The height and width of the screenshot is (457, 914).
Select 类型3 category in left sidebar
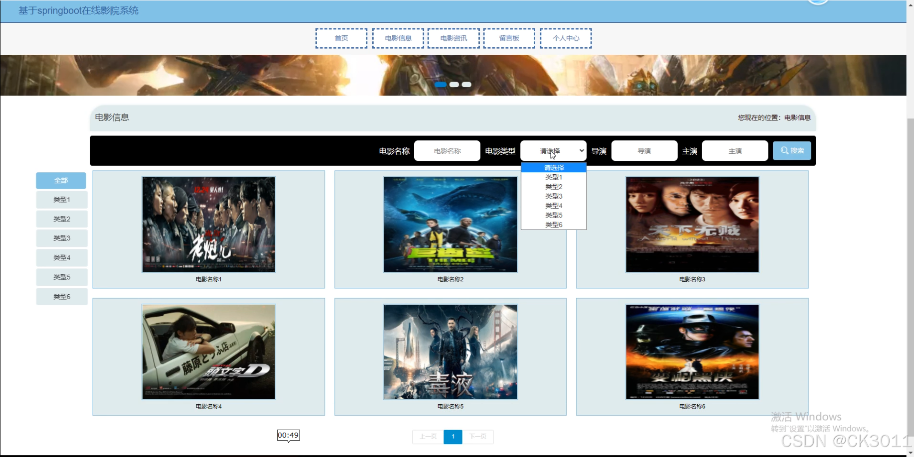[62, 238]
